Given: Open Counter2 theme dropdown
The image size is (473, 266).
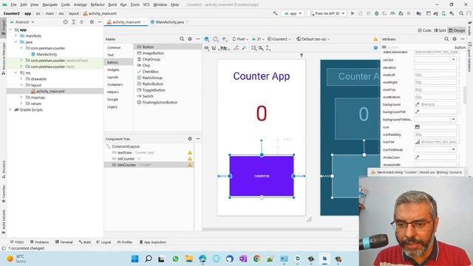Looking at the screenshot, I should point(279,39).
